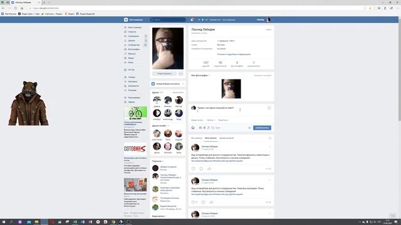Open a new browser tab with plus button
Viewport: 401px width, 225px height.
[44, 2]
